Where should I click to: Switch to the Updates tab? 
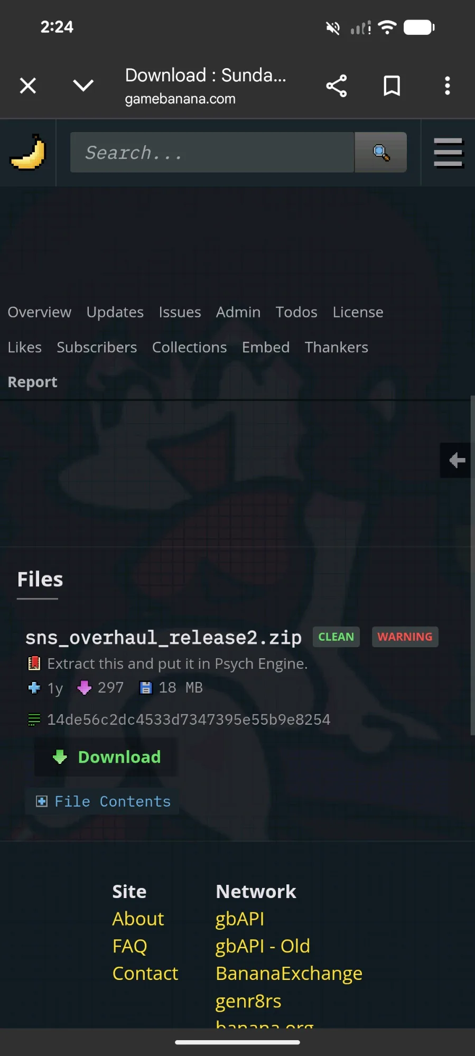click(115, 312)
